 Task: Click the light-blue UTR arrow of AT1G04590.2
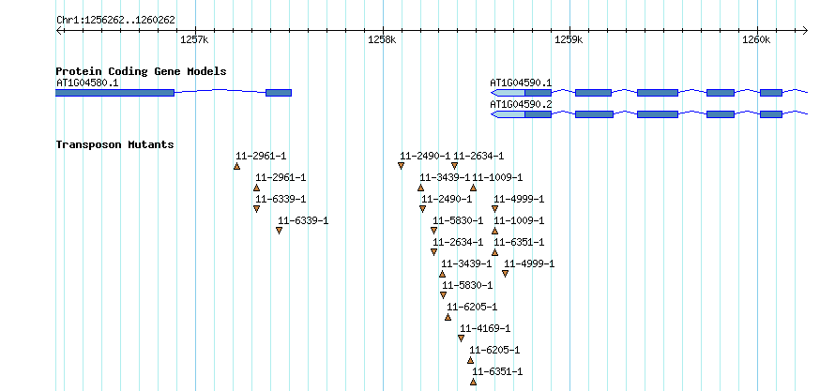pos(508,113)
